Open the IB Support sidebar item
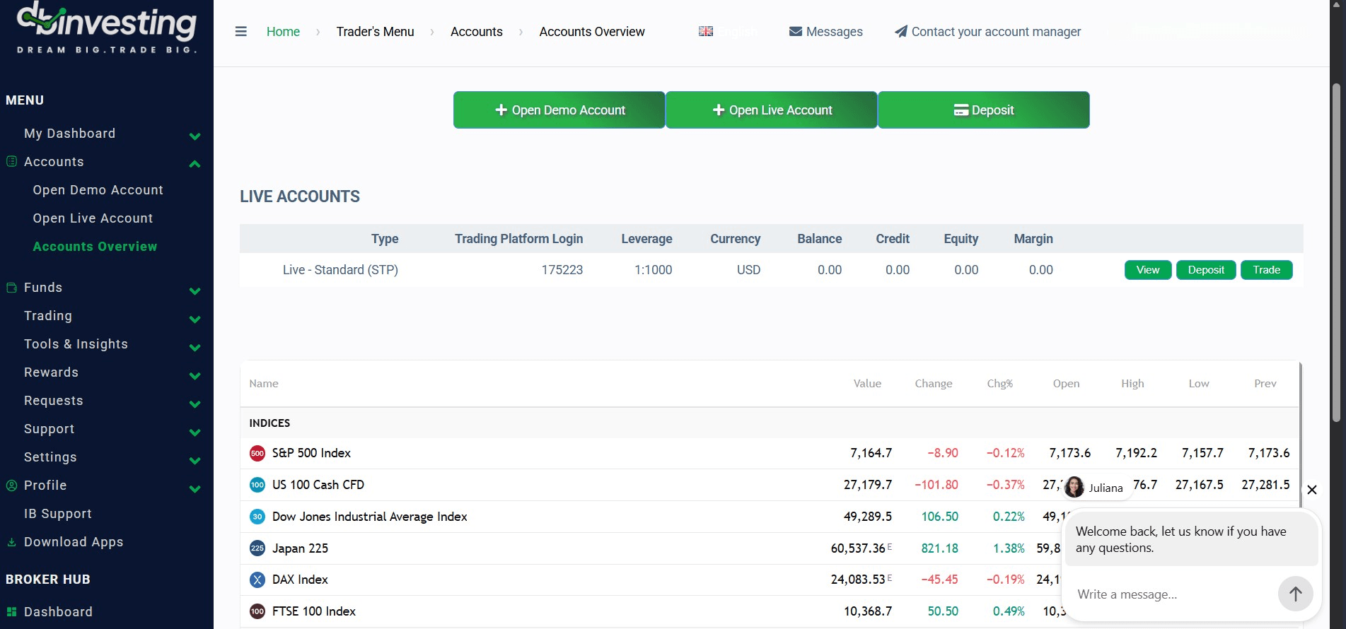 pos(58,514)
